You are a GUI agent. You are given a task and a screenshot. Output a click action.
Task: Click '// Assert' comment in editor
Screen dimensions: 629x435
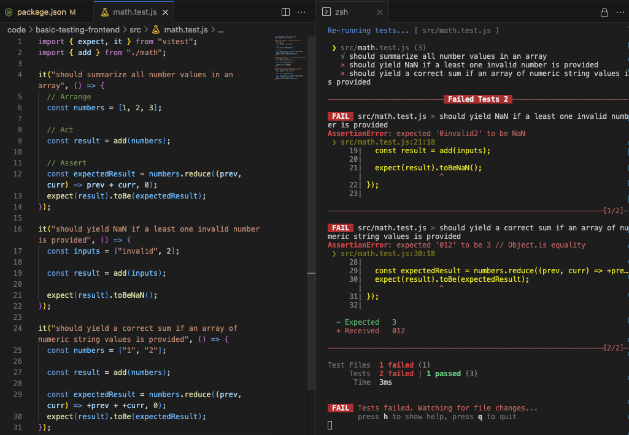(67, 163)
